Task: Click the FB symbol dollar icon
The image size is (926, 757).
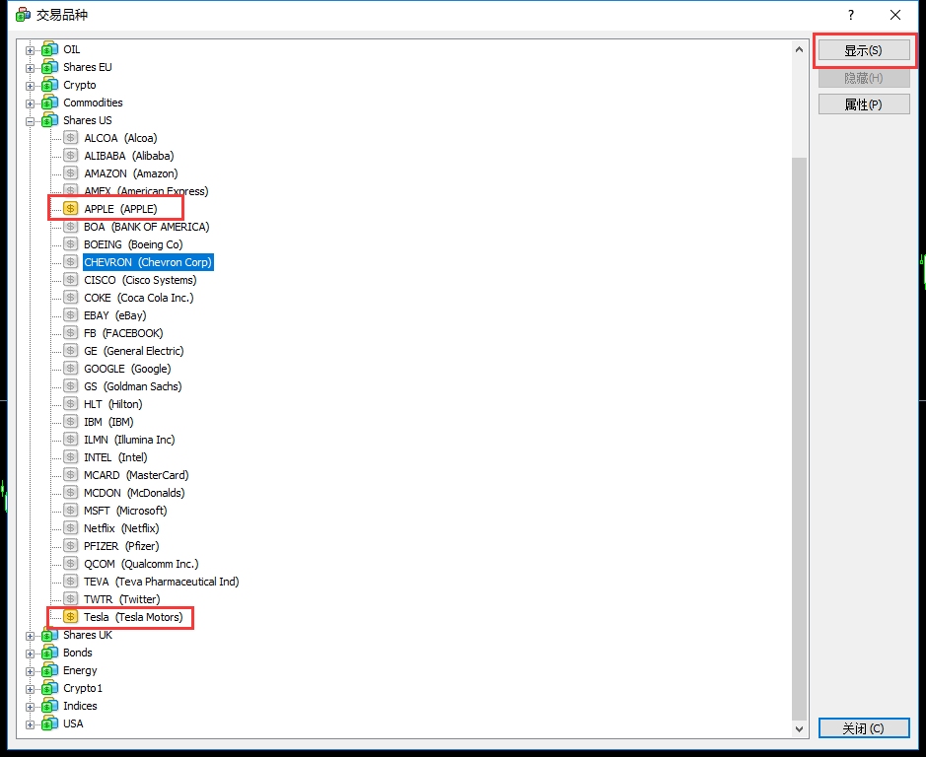Action: point(71,332)
